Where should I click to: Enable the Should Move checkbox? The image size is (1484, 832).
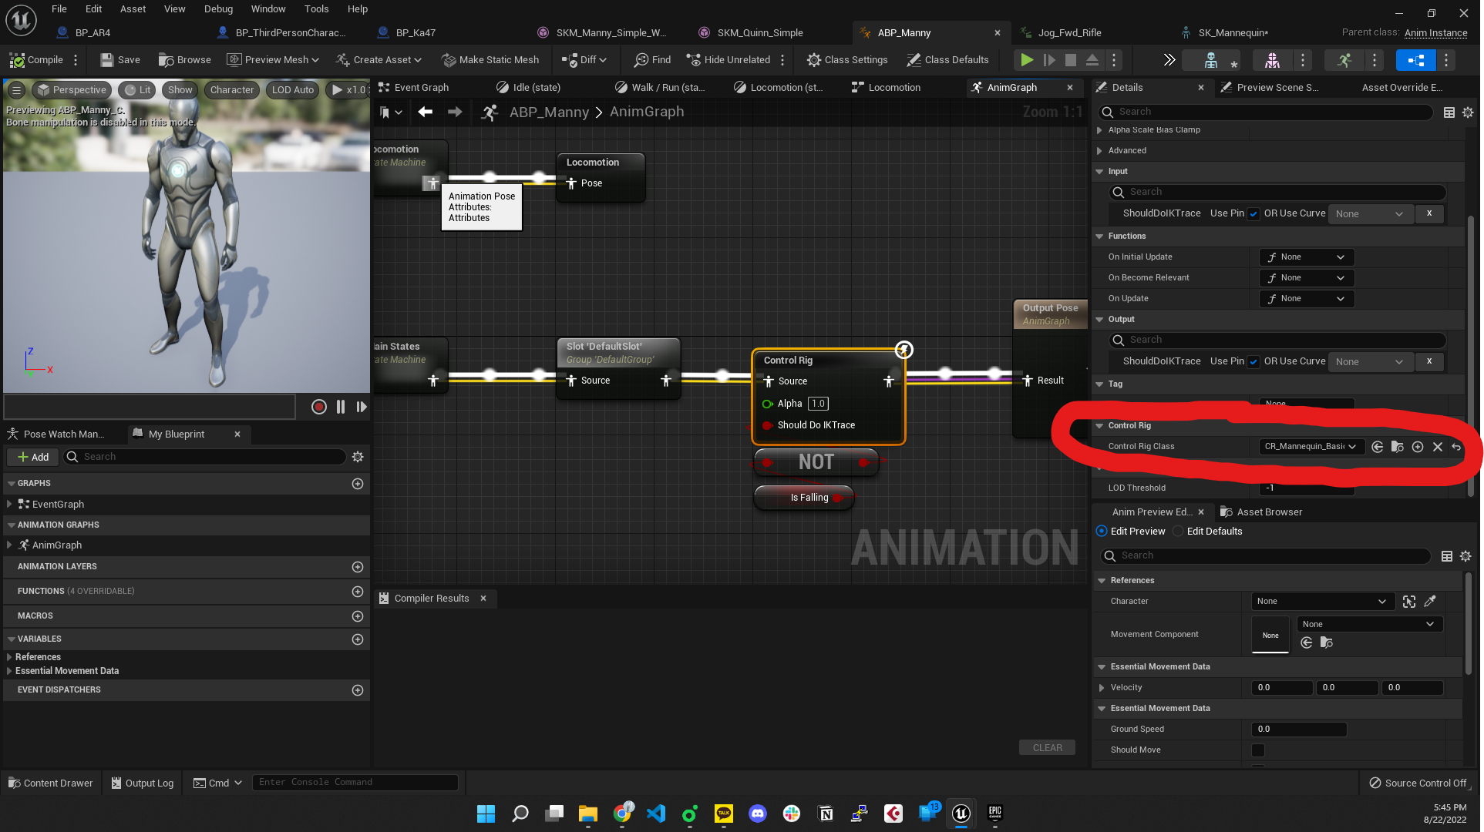pyautogui.click(x=1258, y=750)
